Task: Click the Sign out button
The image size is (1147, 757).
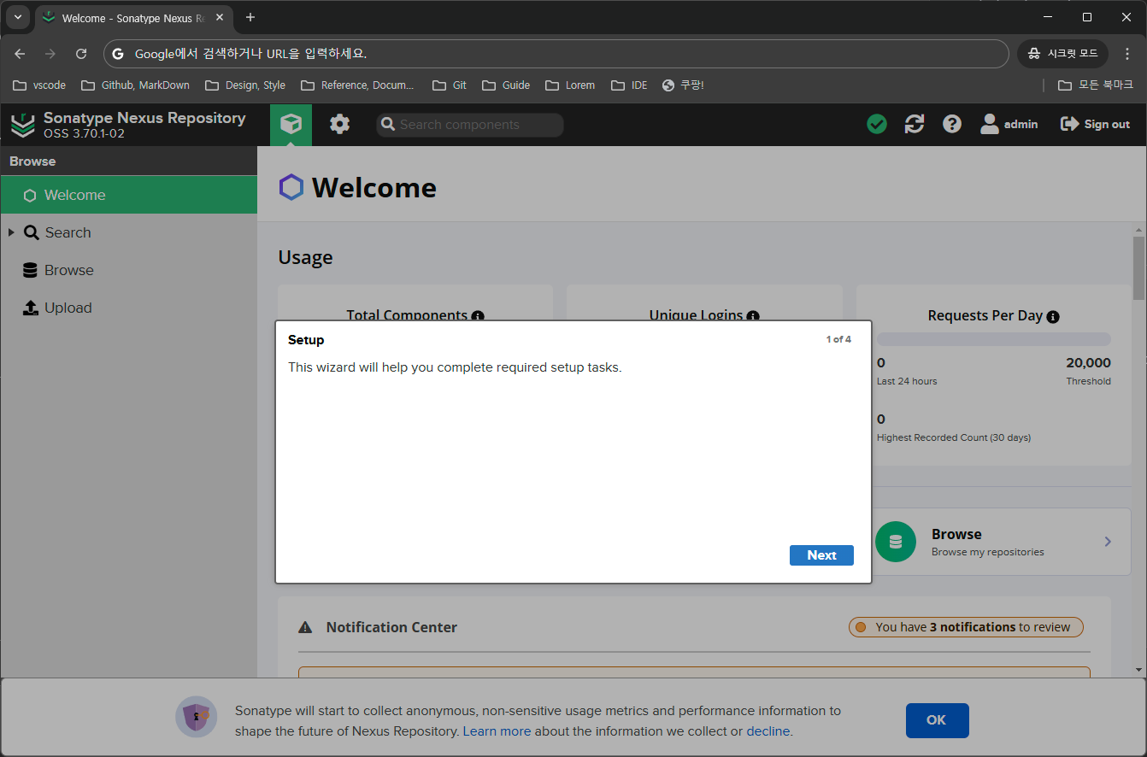Action: (x=1095, y=125)
